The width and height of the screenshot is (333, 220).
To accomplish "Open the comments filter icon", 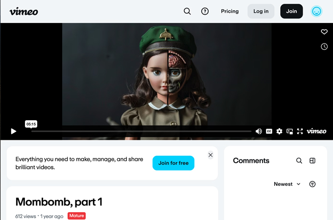I will coord(312,184).
